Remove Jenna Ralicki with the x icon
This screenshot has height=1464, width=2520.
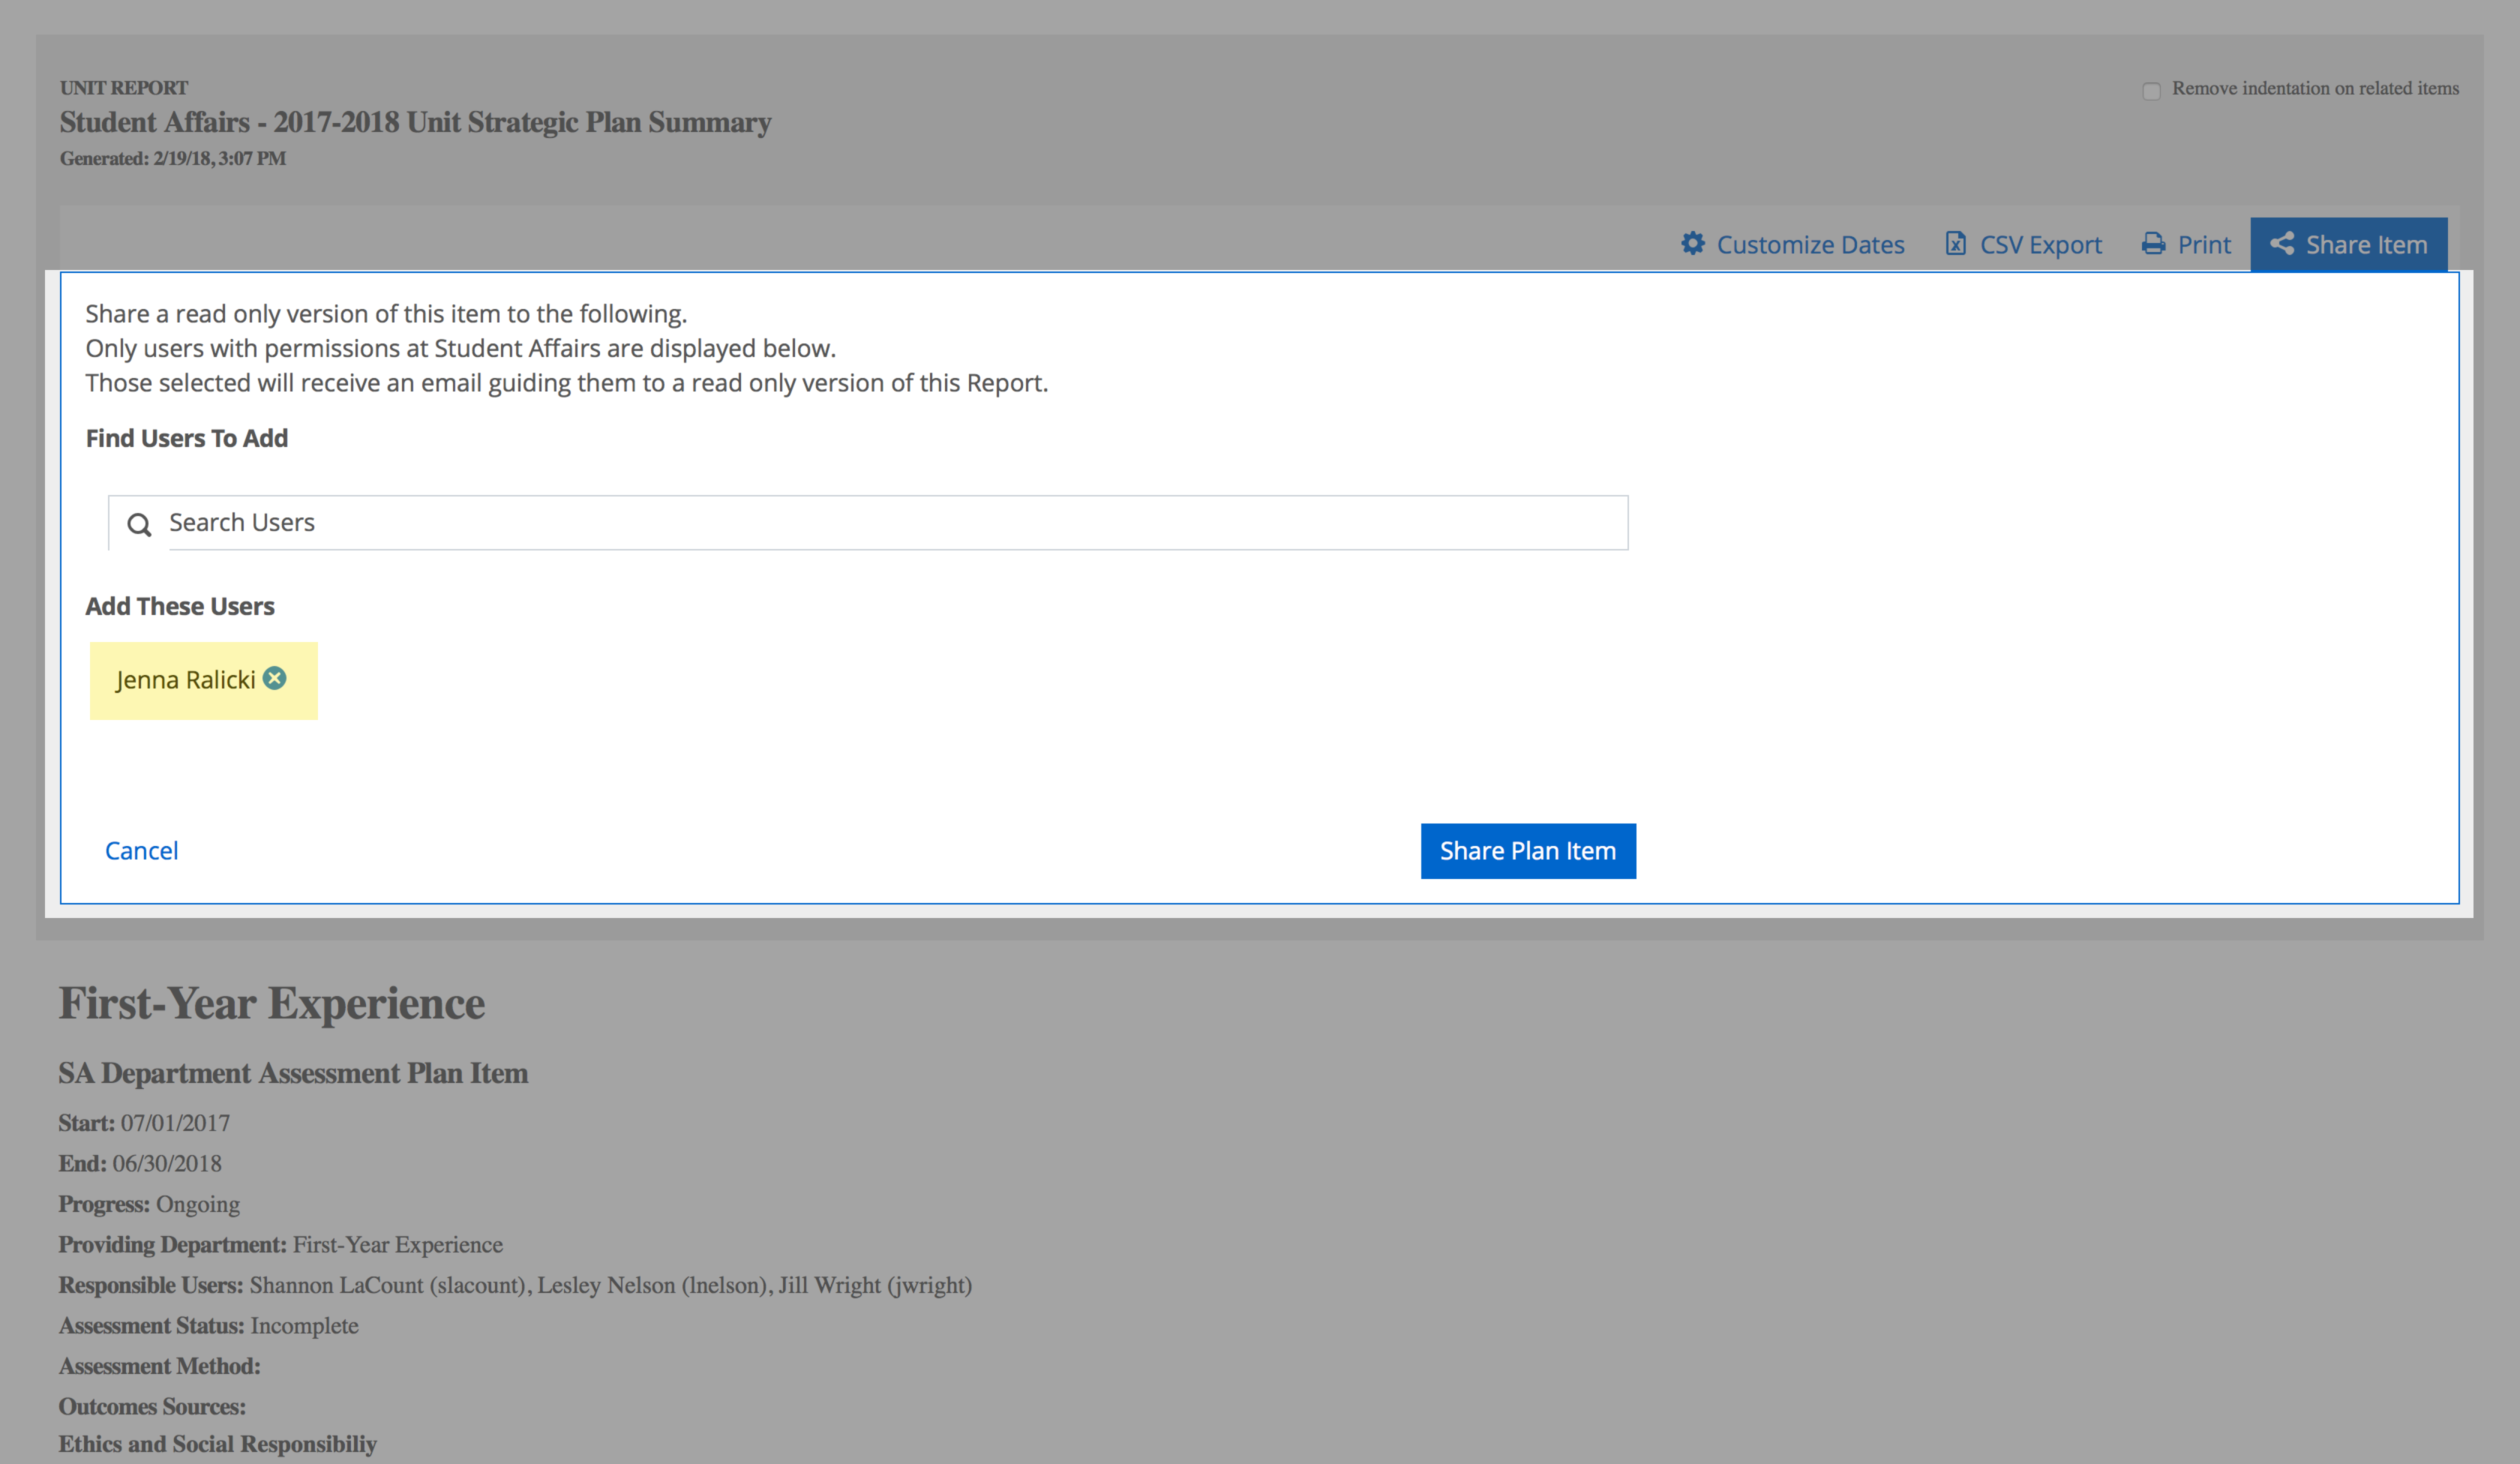[x=274, y=678]
